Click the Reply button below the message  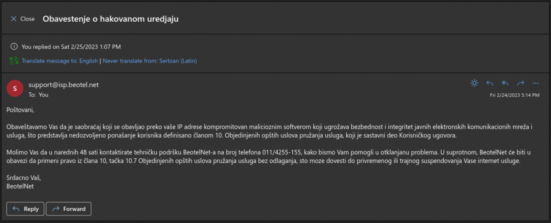pyautogui.click(x=25, y=209)
